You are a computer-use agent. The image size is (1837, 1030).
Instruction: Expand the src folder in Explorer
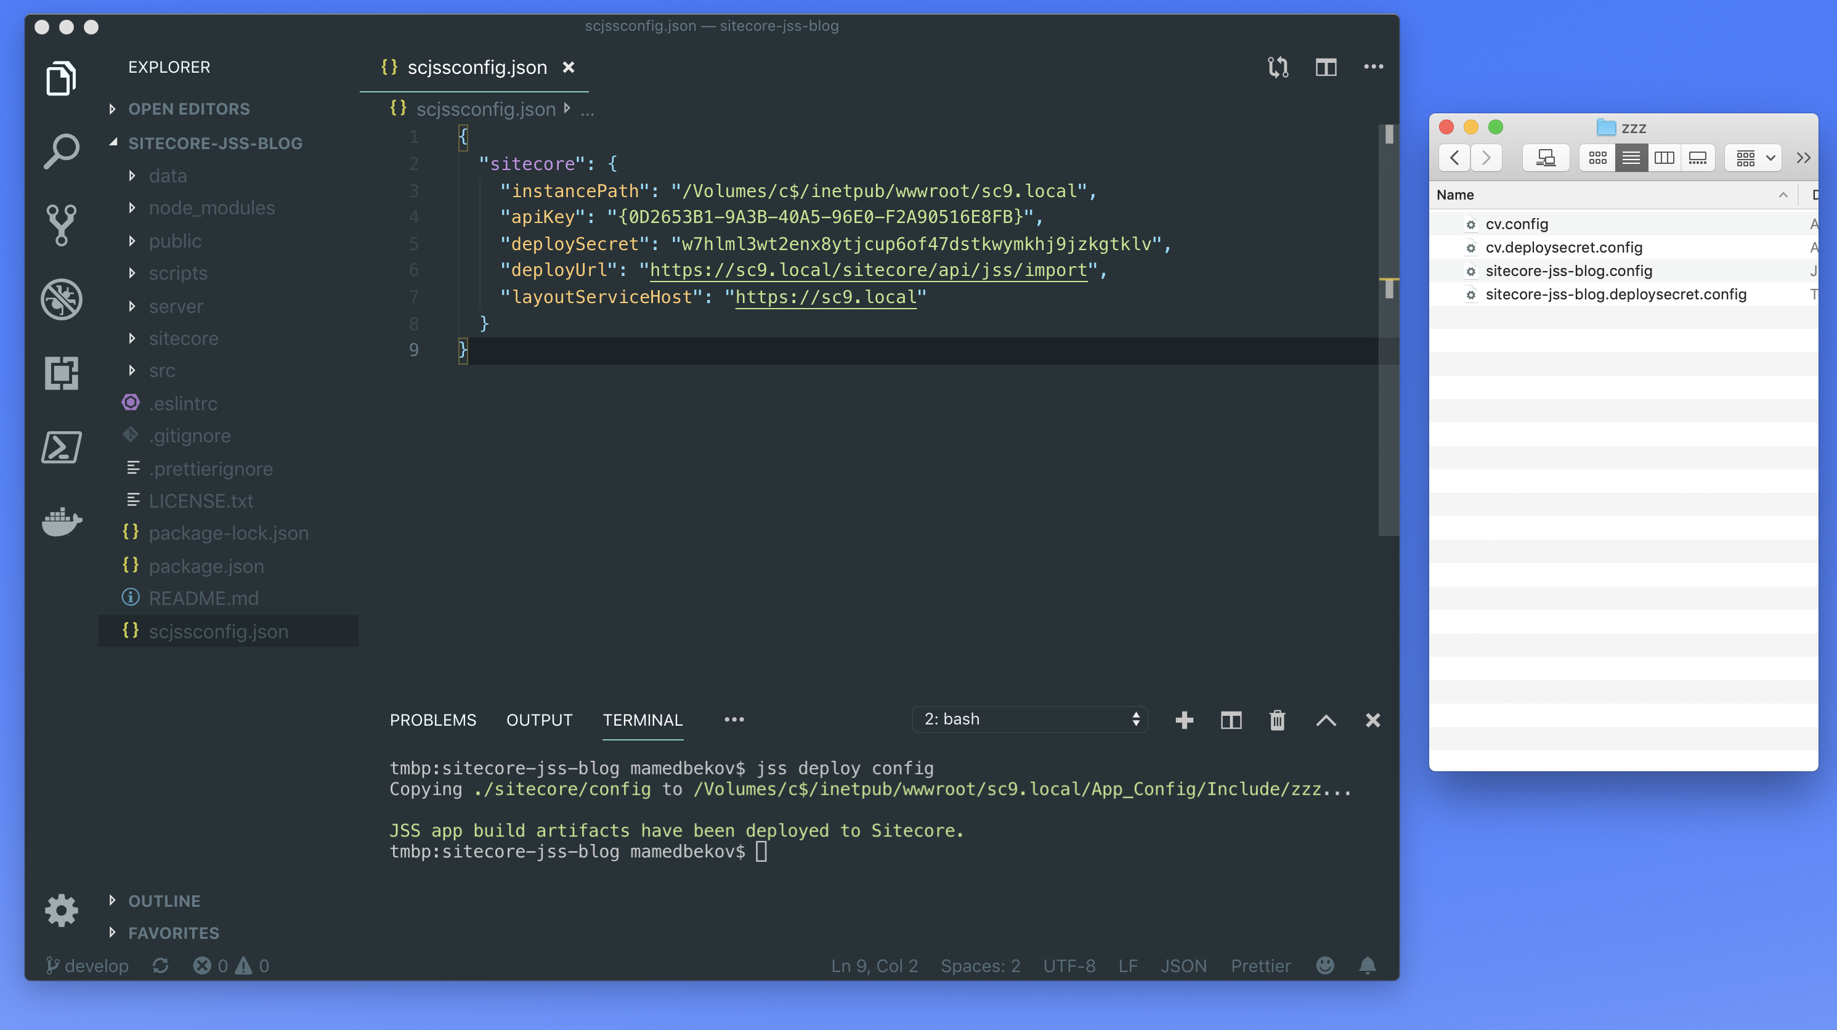(163, 370)
